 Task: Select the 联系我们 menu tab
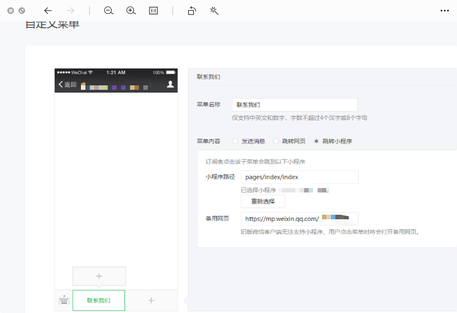tap(99, 300)
